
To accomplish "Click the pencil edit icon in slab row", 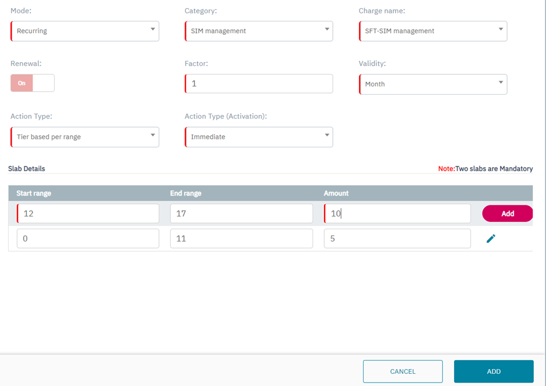I will coord(491,239).
